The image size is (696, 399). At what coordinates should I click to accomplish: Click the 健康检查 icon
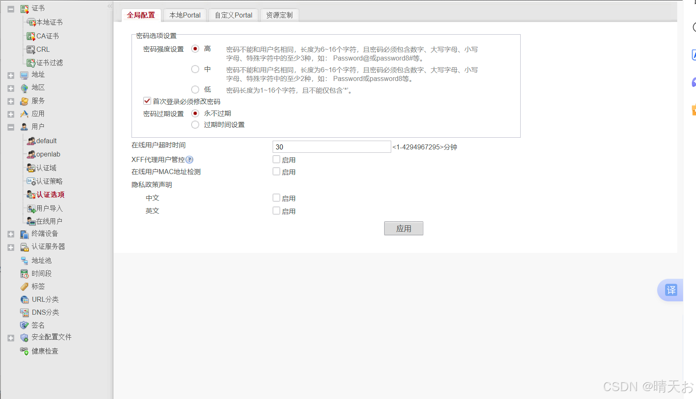click(x=24, y=351)
